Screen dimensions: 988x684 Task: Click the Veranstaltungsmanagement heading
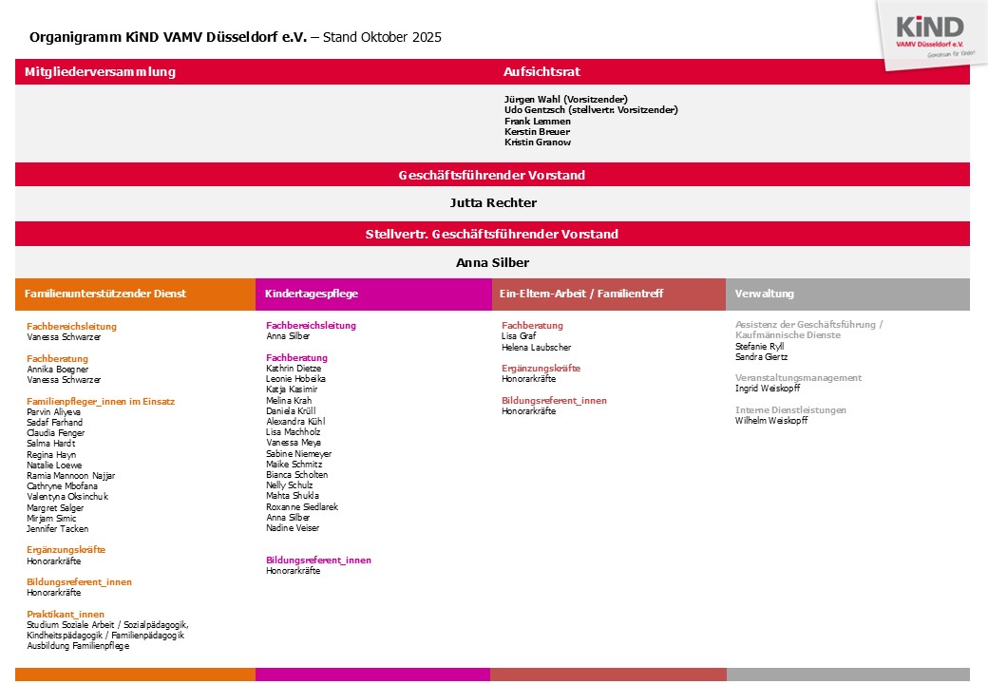[x=798, y=378]
